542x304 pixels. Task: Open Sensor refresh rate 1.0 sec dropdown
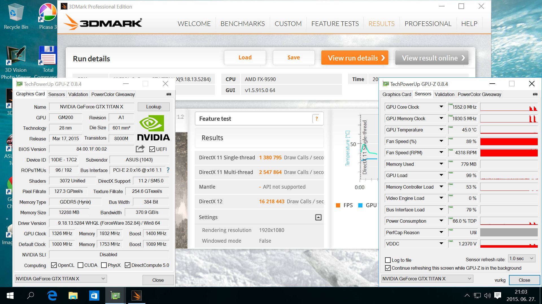(x=522, y=258)
